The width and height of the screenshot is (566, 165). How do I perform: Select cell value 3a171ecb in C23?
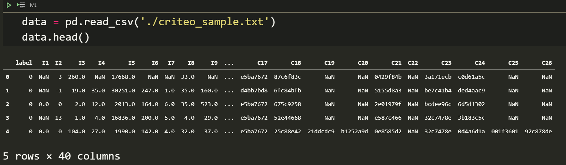coord(438,77)
